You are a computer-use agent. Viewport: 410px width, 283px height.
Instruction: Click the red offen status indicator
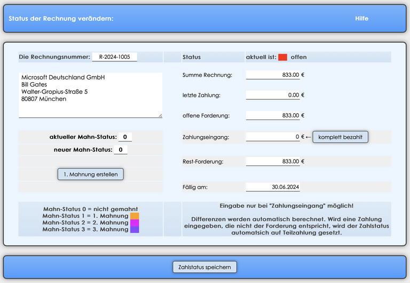pos(283,57)
